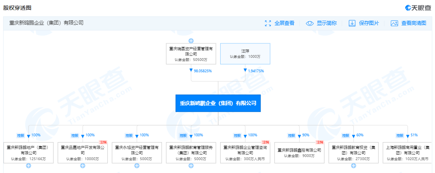The image size is (435, 173).
Task: Click the 98.05825% shareholding arrow
Action: coord(191,71)
